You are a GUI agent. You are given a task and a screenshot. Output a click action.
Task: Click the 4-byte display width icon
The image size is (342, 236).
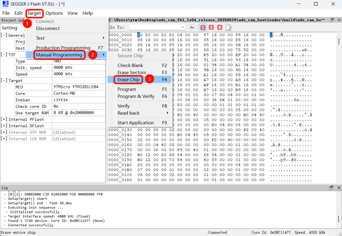point(220,27)
